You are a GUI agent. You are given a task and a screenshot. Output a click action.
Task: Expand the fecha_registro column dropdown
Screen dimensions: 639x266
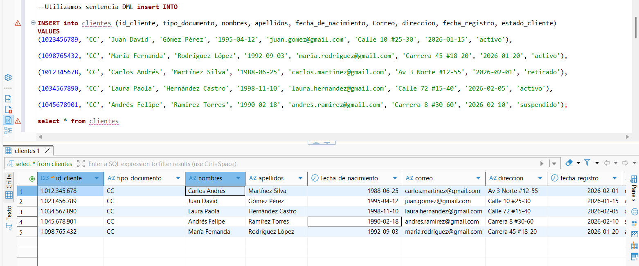[614, 178]
